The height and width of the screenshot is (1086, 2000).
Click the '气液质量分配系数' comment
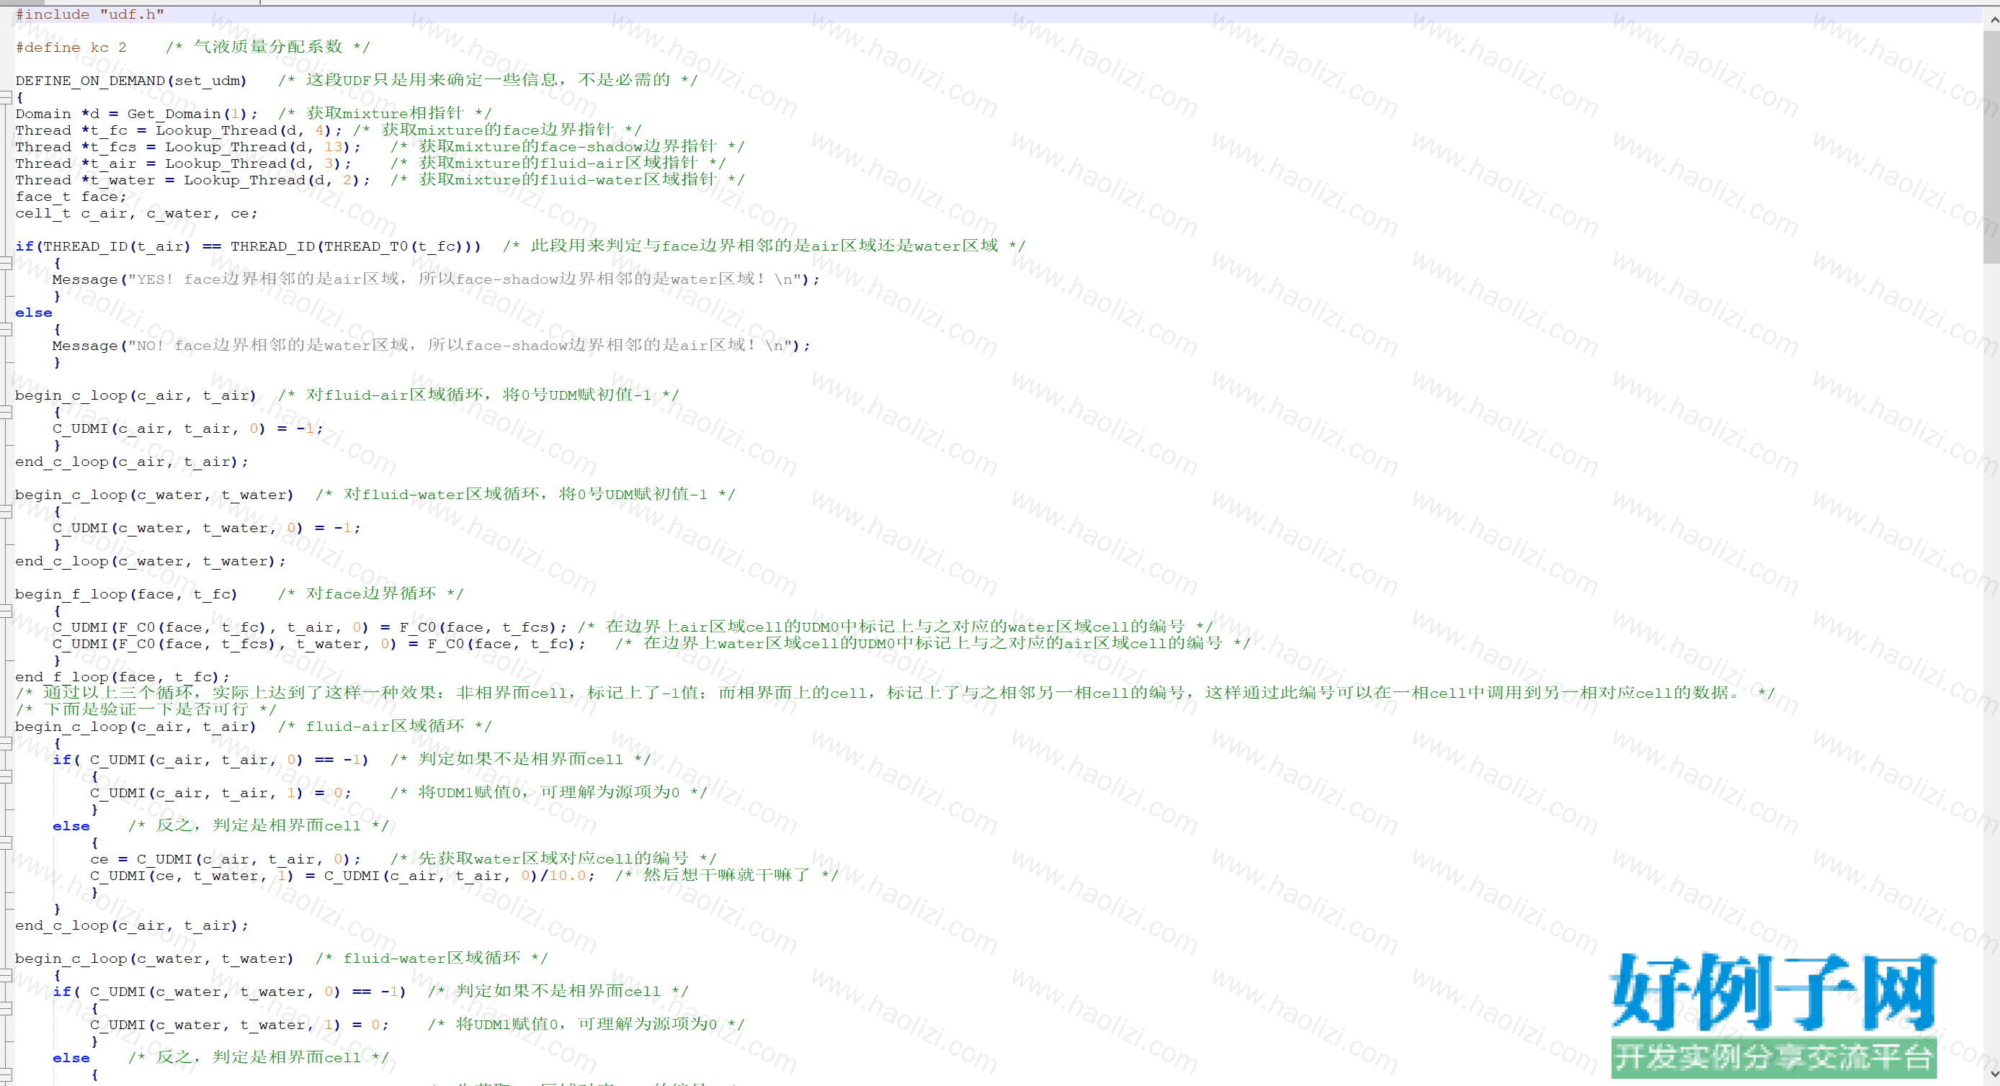tap(268, 47)
